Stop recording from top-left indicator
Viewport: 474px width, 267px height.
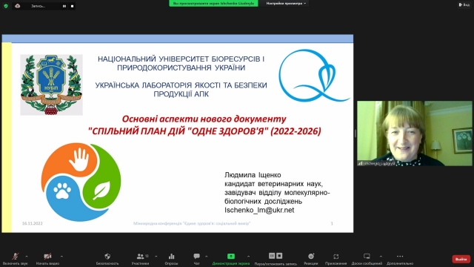[72, 6]
